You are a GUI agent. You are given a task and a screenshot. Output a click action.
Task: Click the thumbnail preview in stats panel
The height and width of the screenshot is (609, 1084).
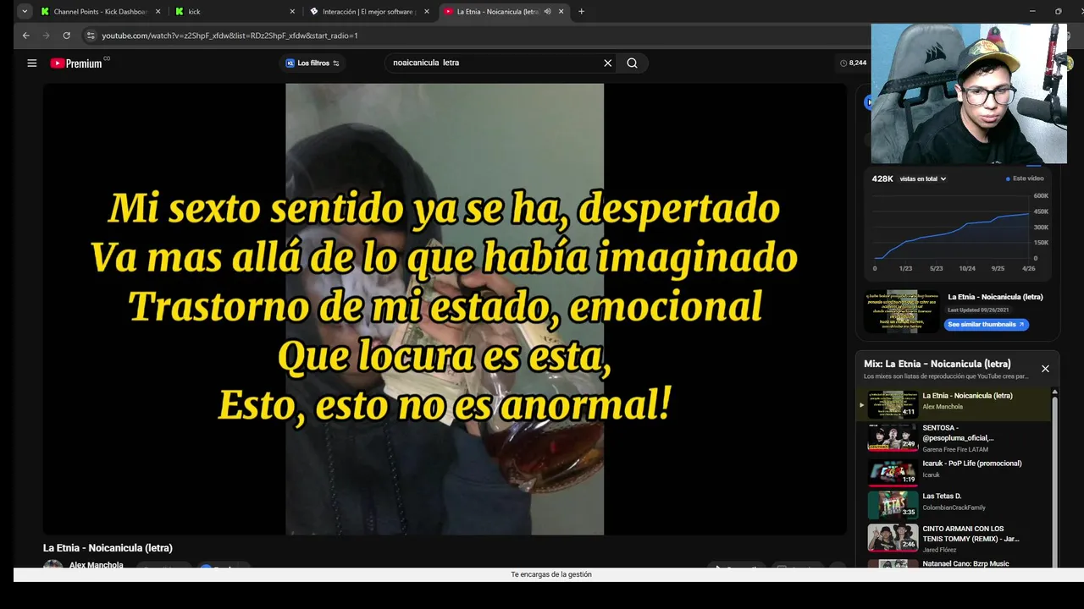point(900,311)
